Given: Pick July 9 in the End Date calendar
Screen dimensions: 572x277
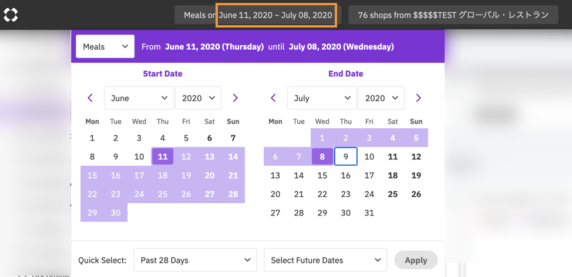Looking at the screenshot, I should 346,157.
